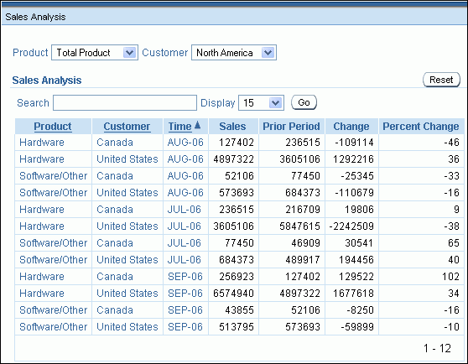Screen dimensions: 468x364
Task: Click the Sales value 513795
Action: pos(237,327)
